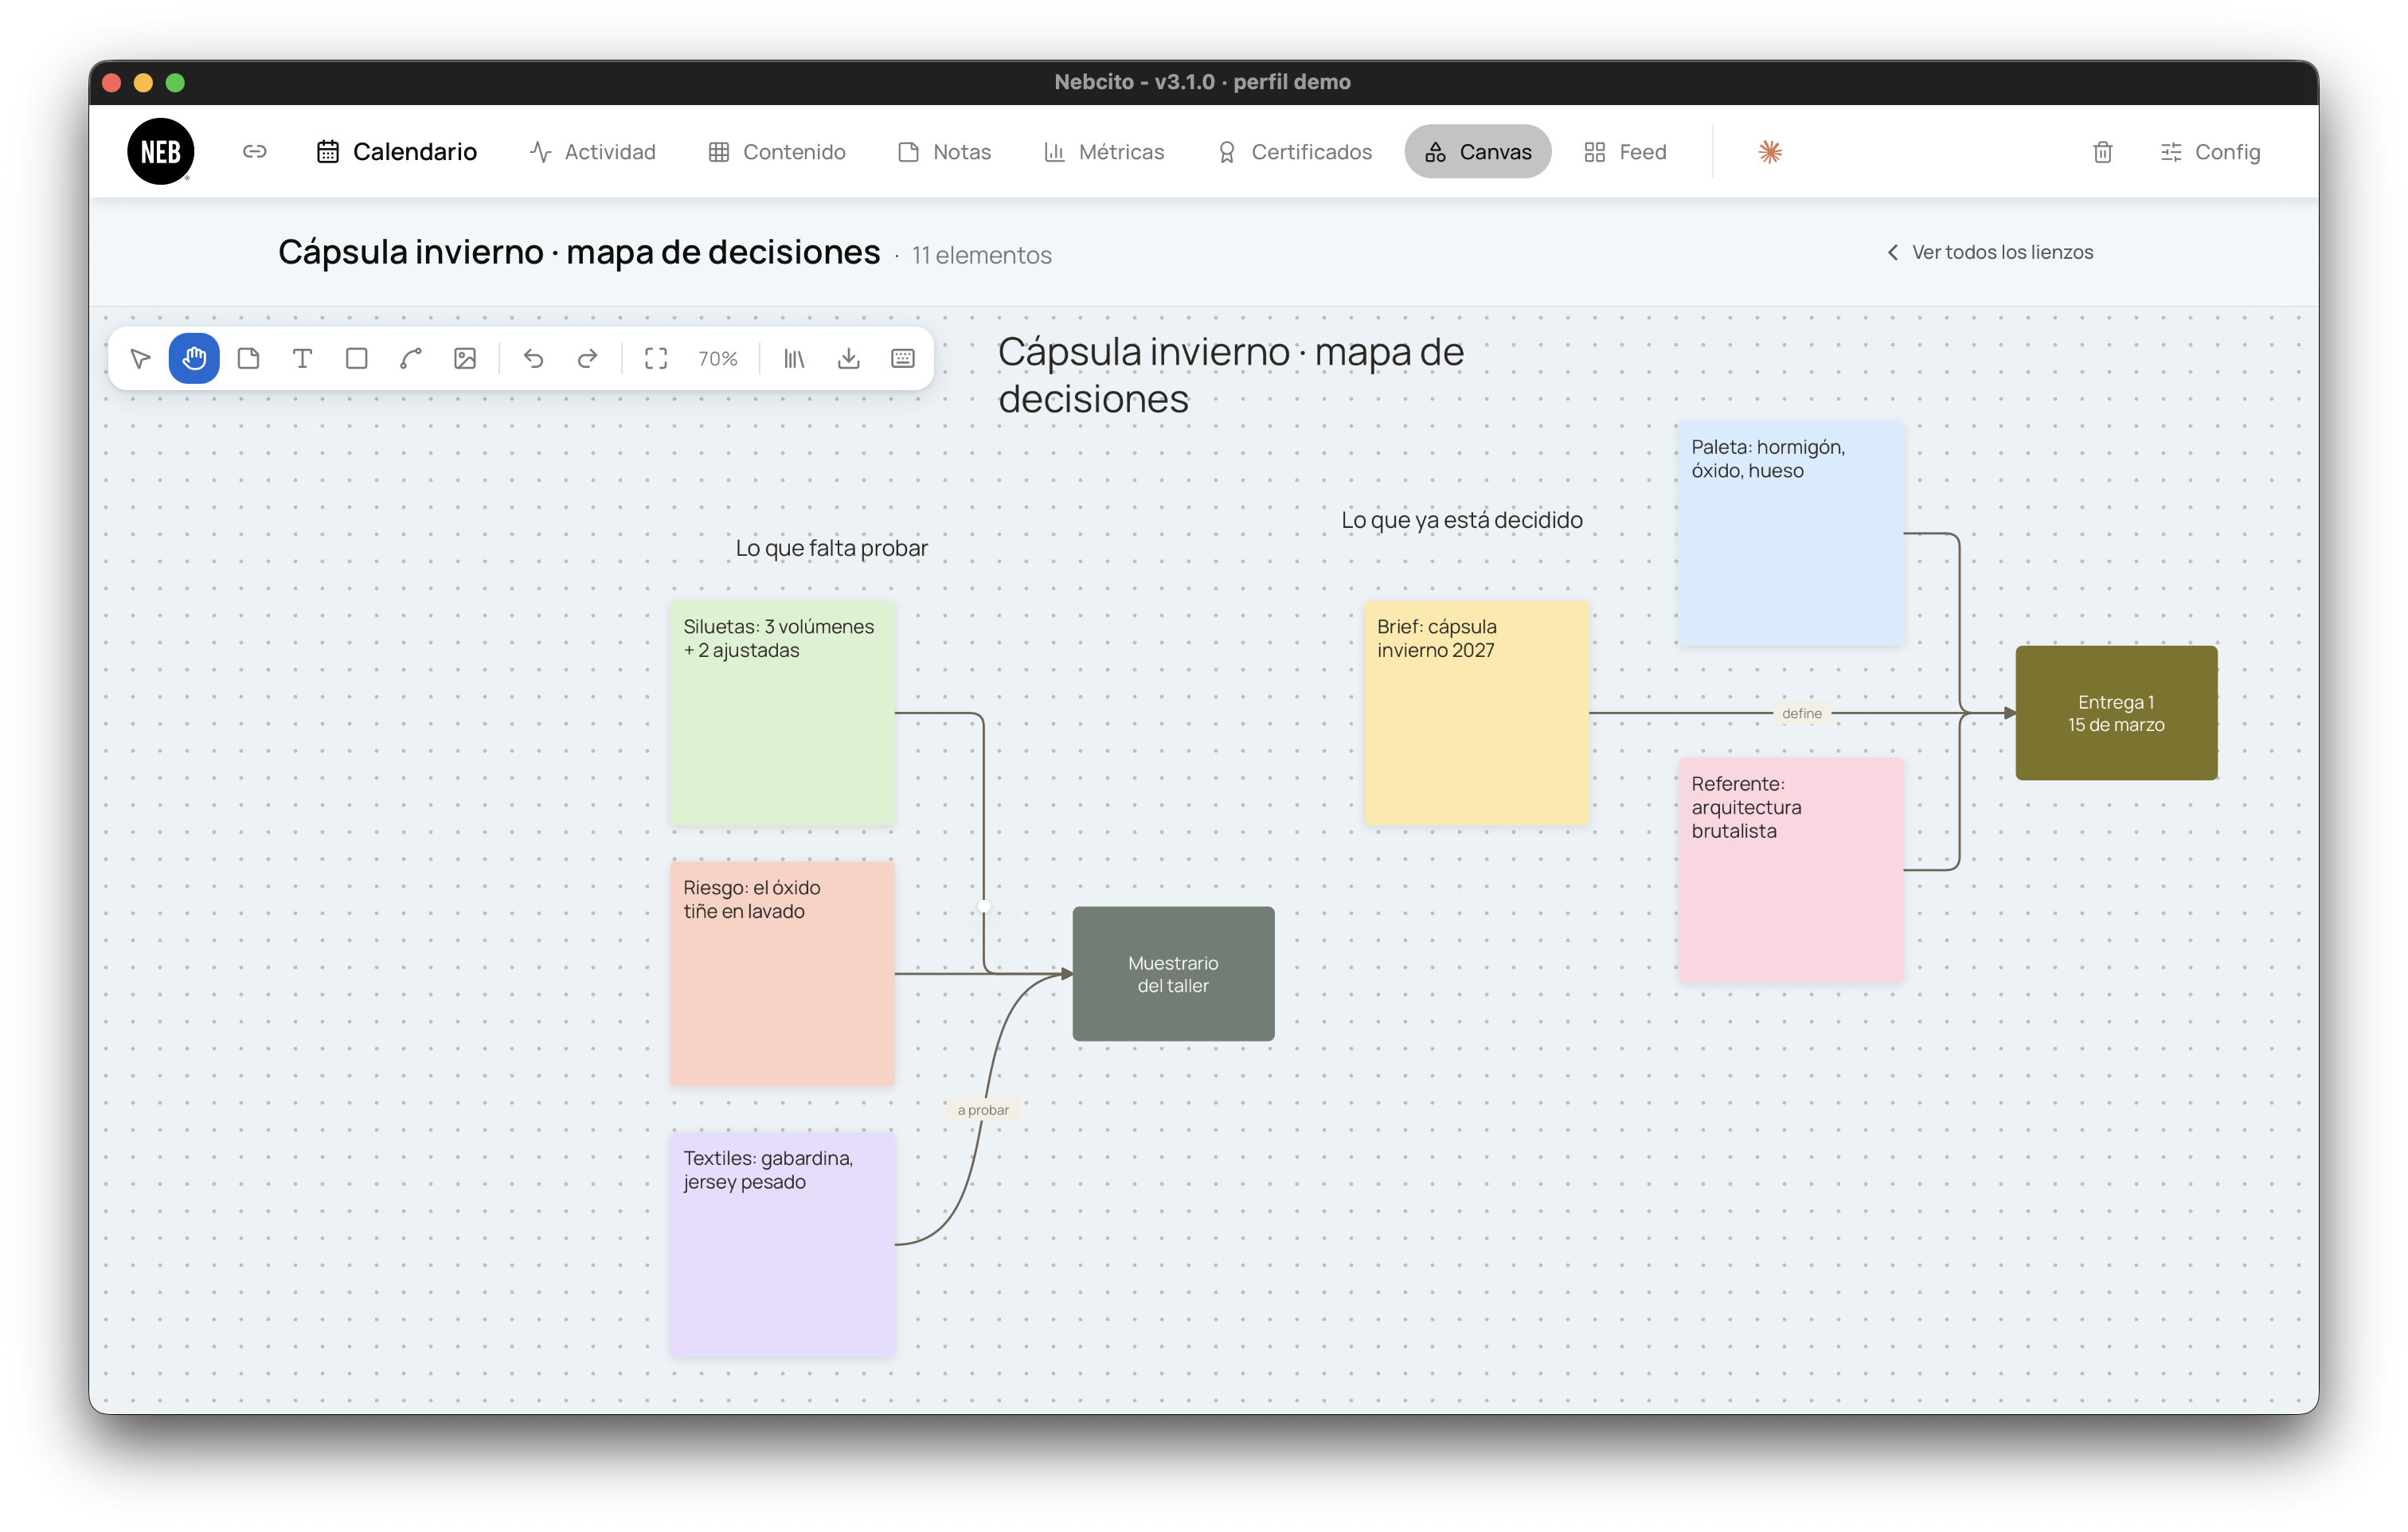2408x1532 pixels.
Task: Open the Métricas tab
Action: (1104, 151)
